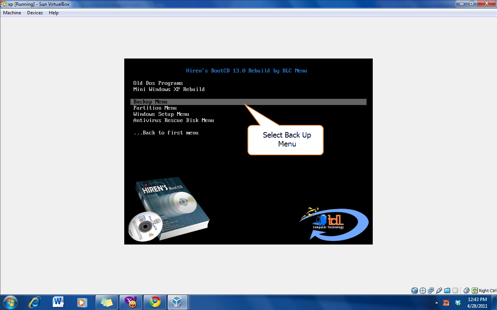497x310 pixels.
Task: Open the Devices menu
Action: pyautogui.click(x=35, y=13)
